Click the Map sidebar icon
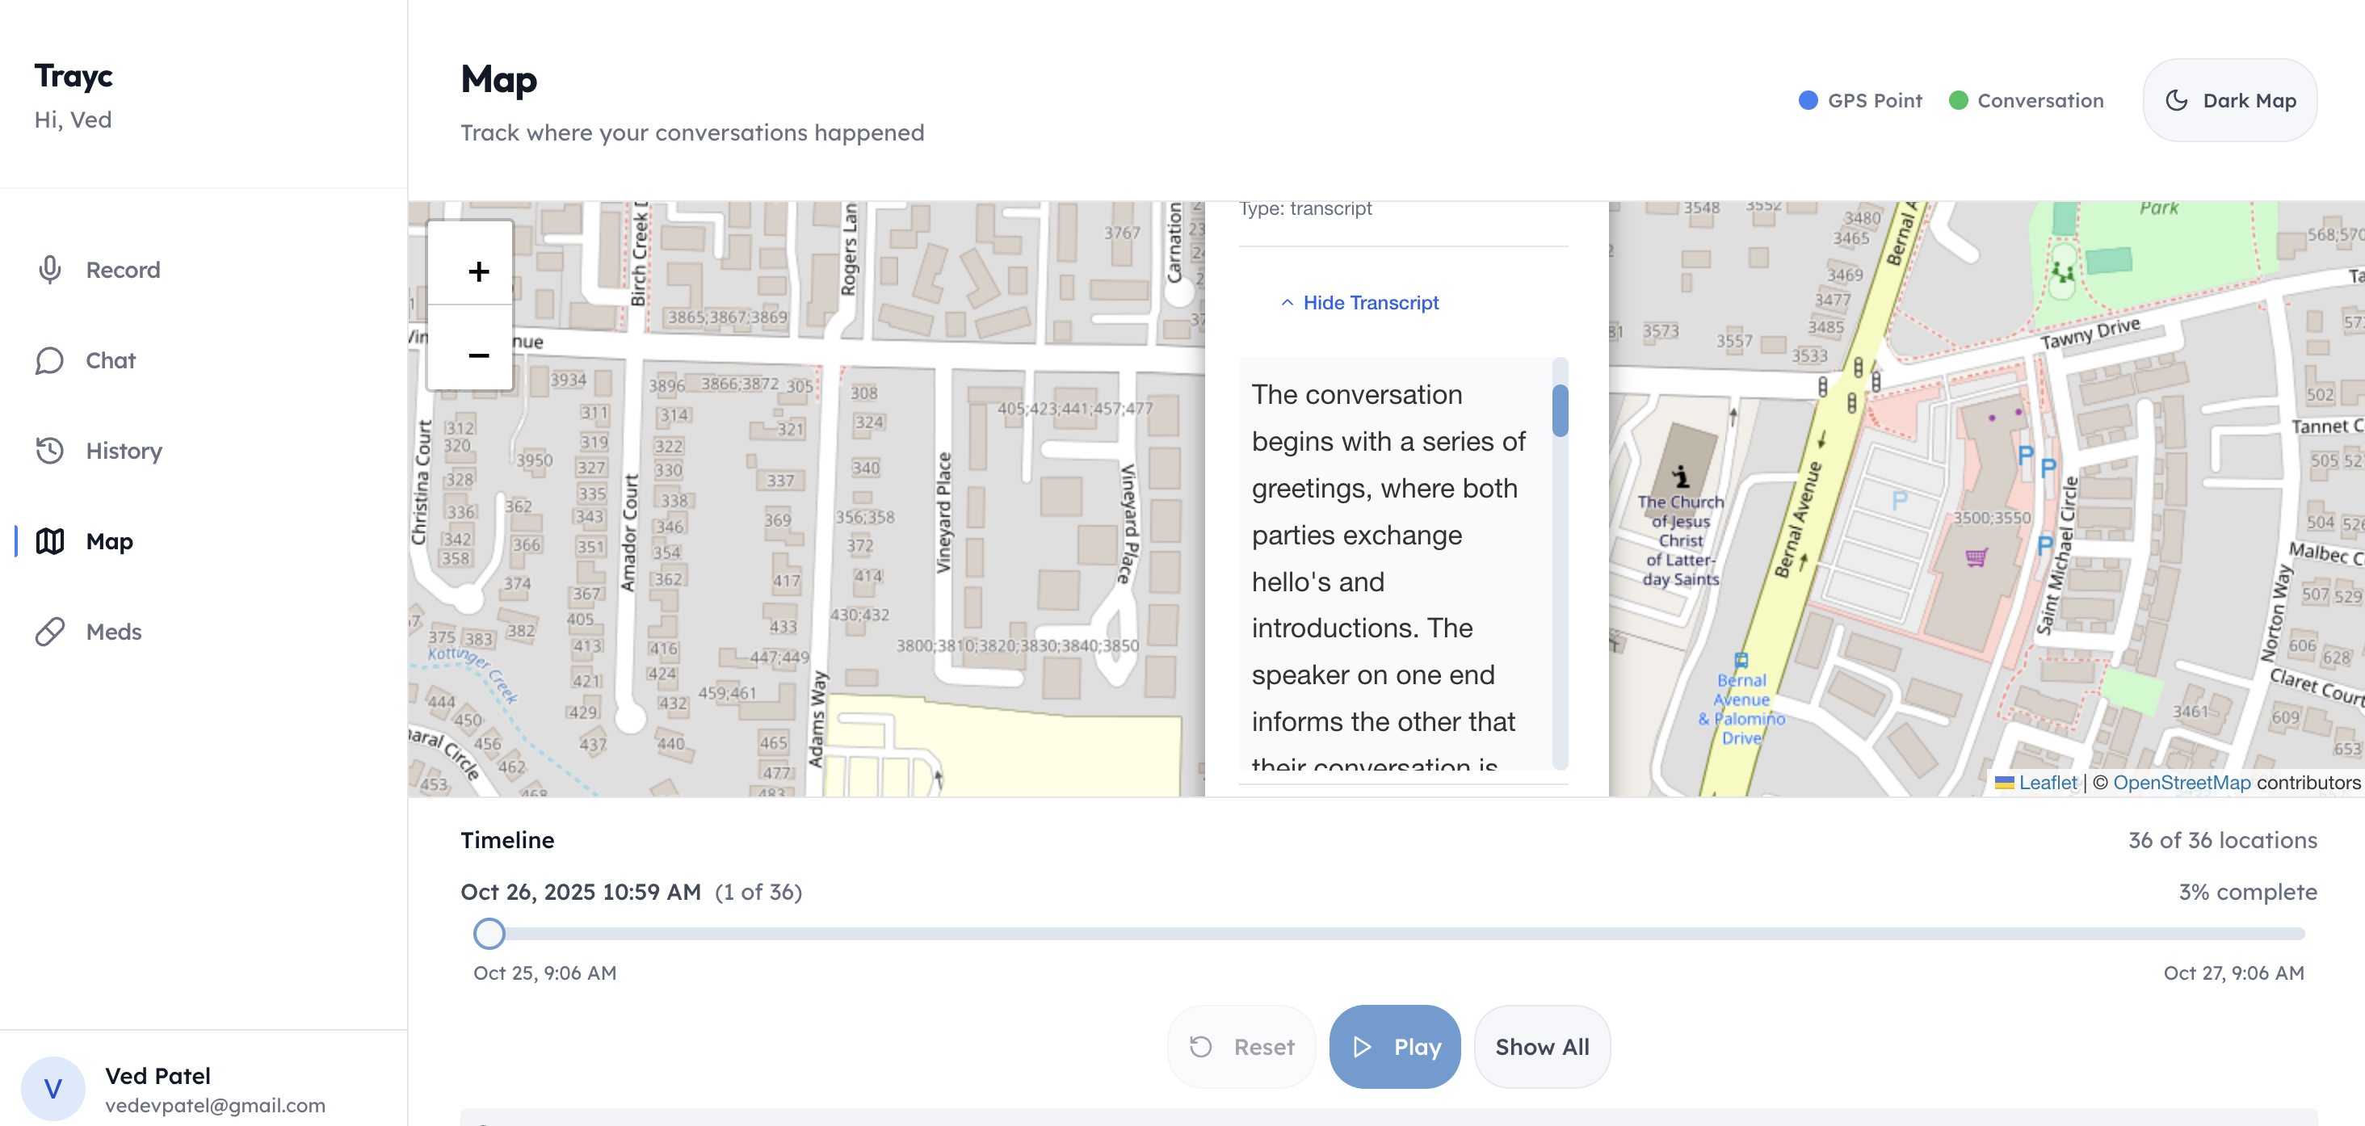 click(x=49, y=541)
